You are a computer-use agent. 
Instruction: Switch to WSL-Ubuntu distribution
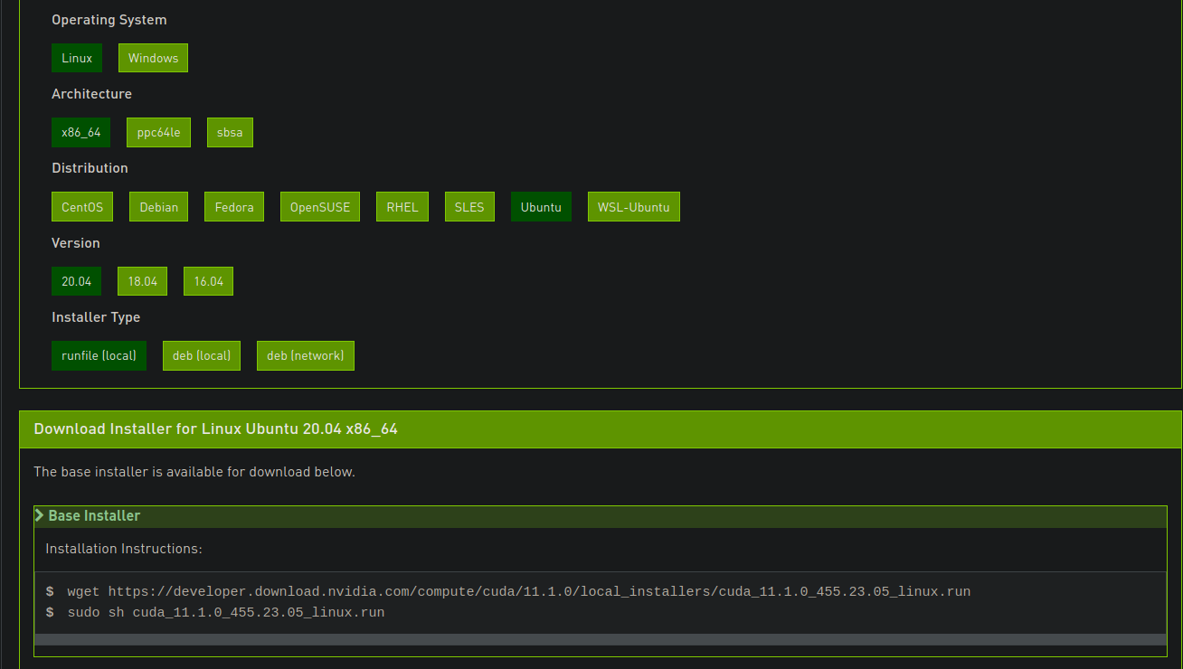(633, 206)
